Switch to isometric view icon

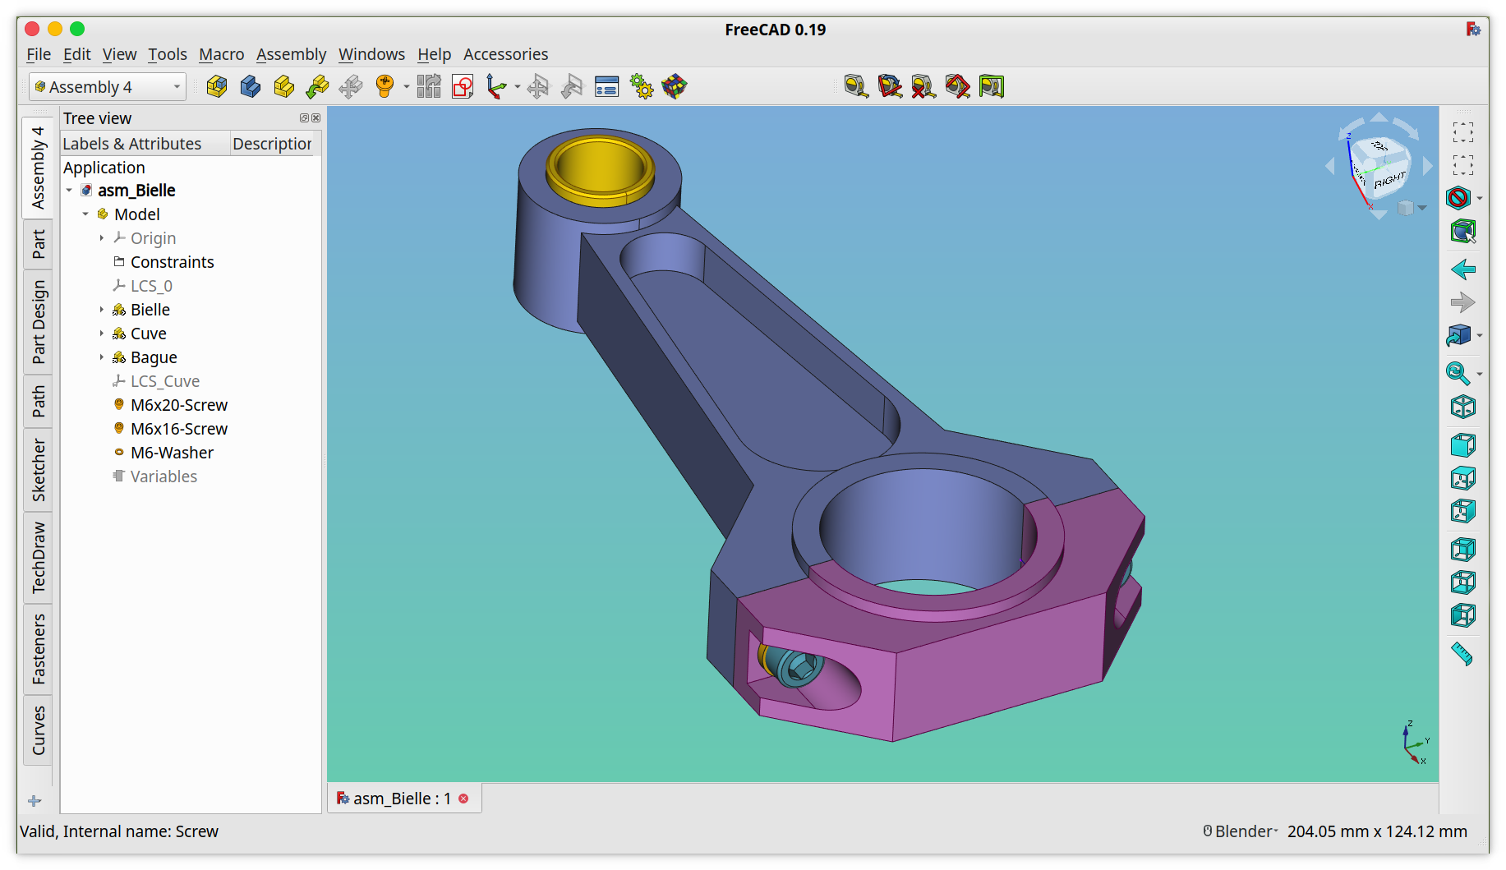[1463, 407]
